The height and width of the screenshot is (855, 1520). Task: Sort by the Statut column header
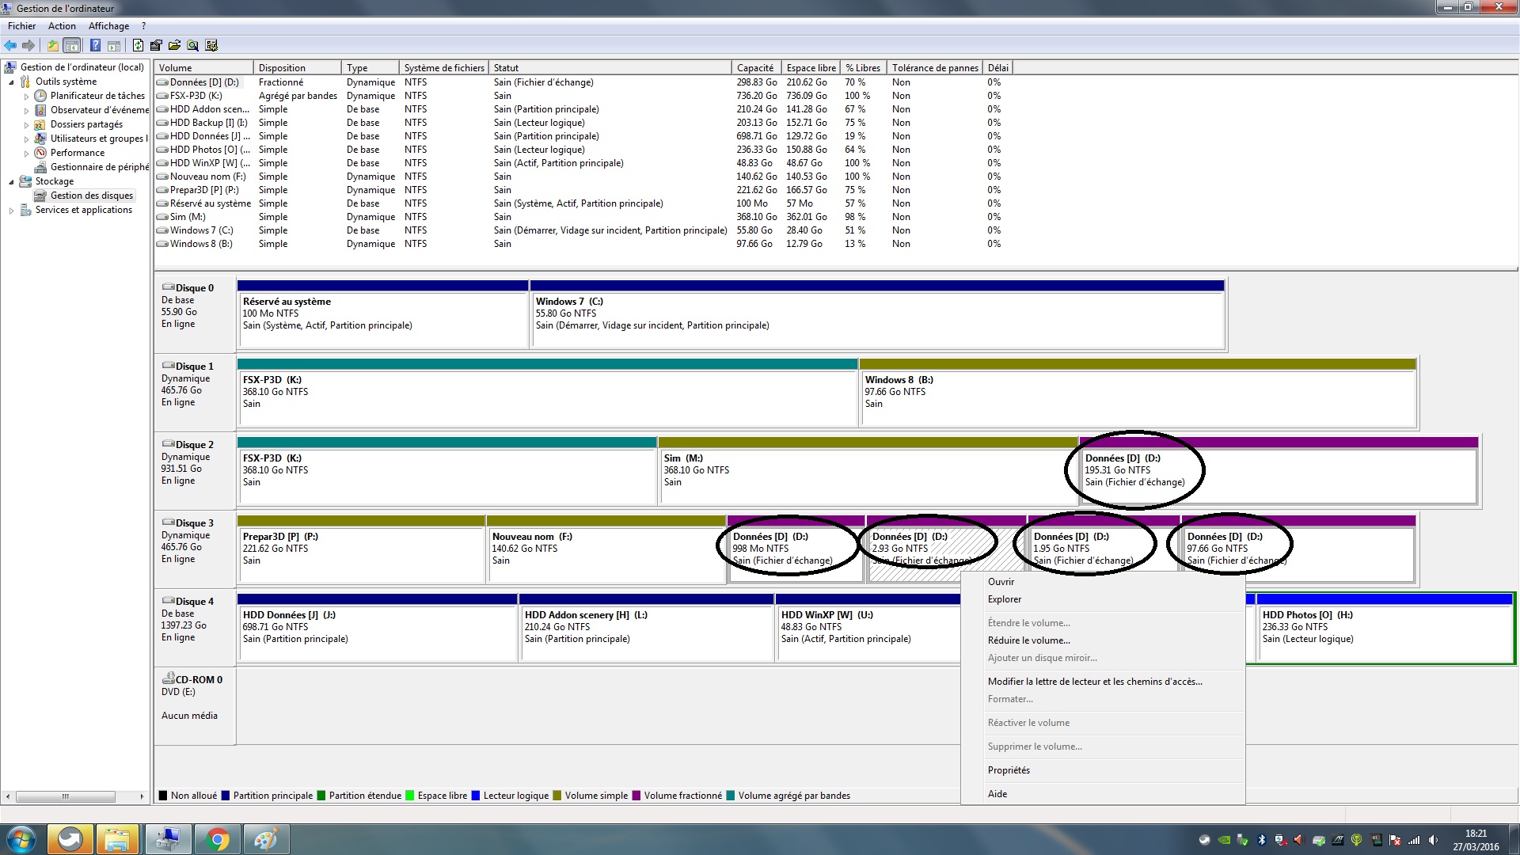(x=610, y=68)
